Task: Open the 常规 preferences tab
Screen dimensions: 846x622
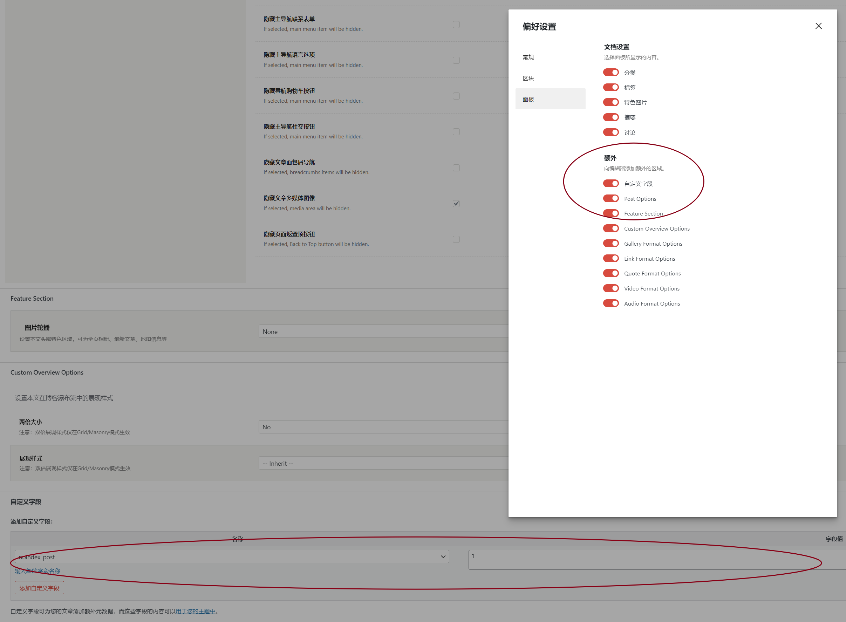Action: 528,57
